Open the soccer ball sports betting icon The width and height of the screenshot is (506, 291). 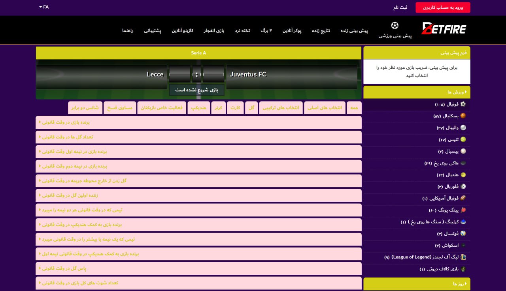395,26
